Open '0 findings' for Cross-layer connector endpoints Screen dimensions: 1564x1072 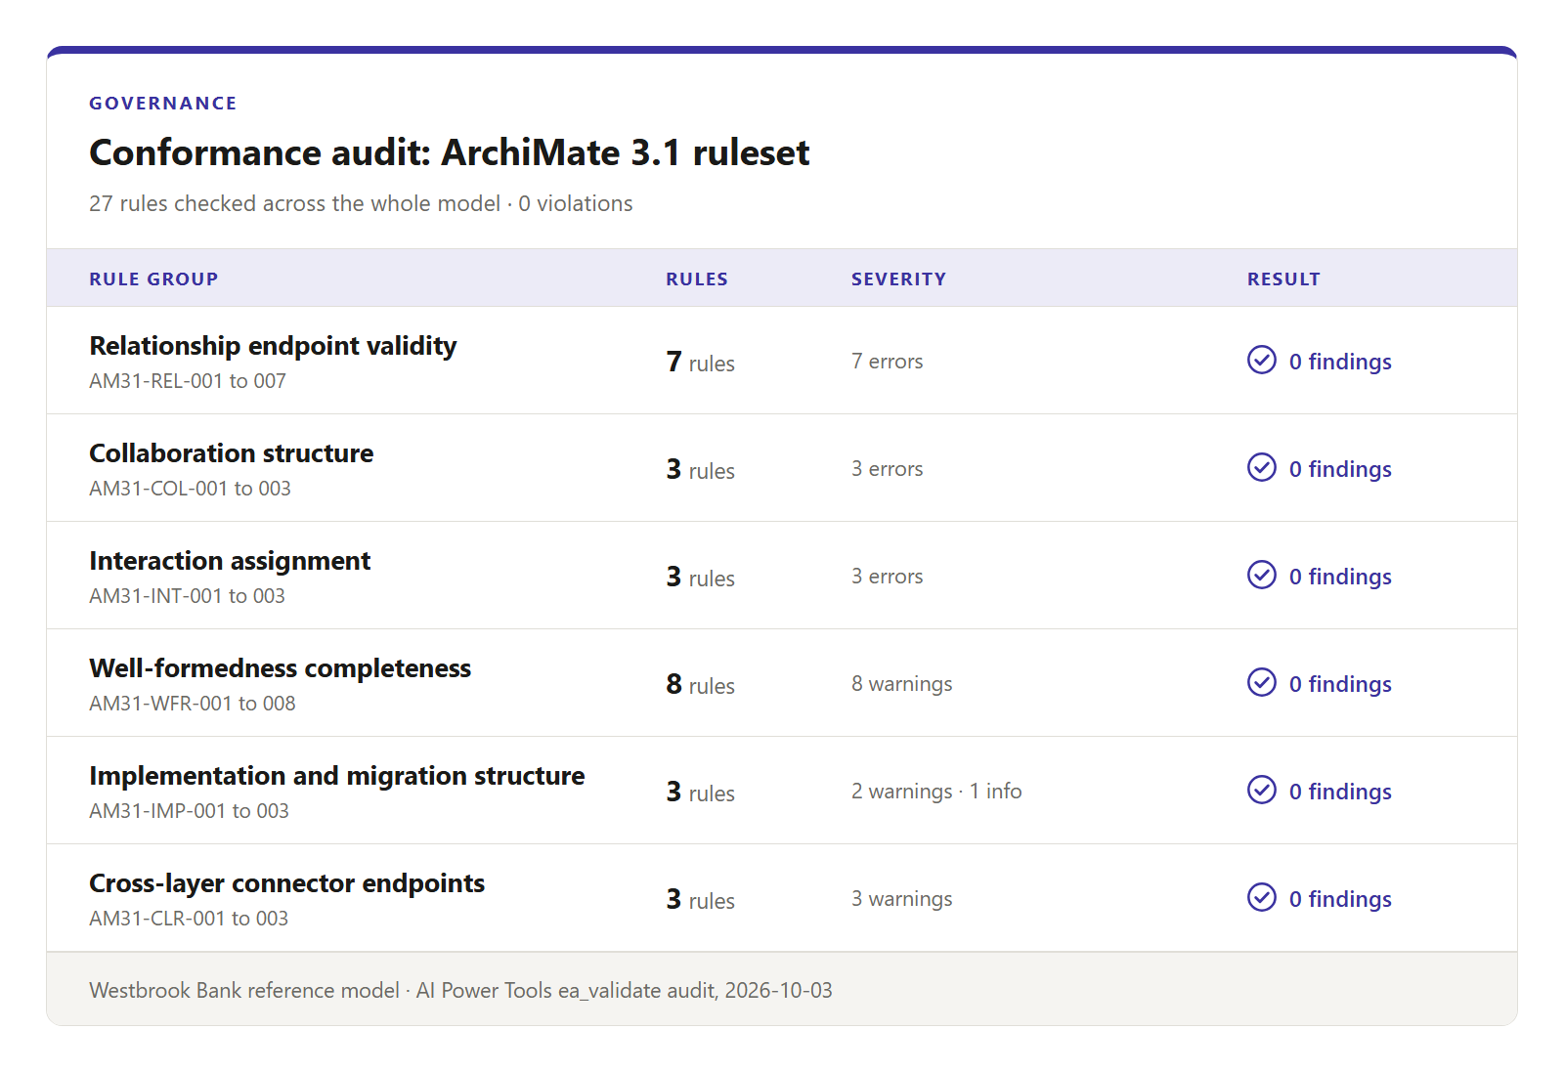coord(1340,899)
